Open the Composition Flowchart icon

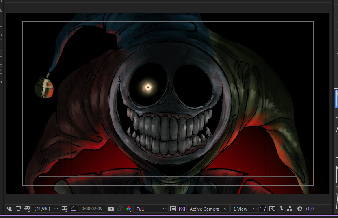click(x=290, y=209)
